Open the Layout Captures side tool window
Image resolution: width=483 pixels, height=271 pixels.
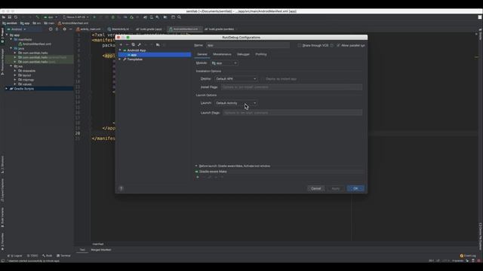click(x=2, y=190)
